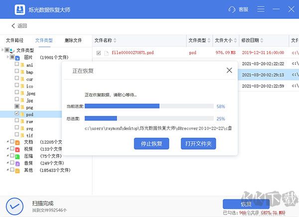Switch to the 删除文件 tab
Image resolution: width=299 pixels, height=217 pixels.
click(x=73, y=40)
